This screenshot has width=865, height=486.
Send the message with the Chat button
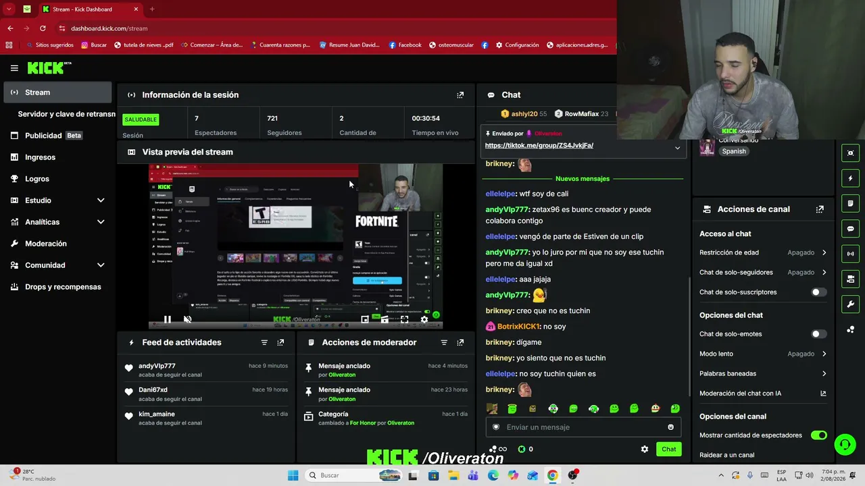point(668,450)
